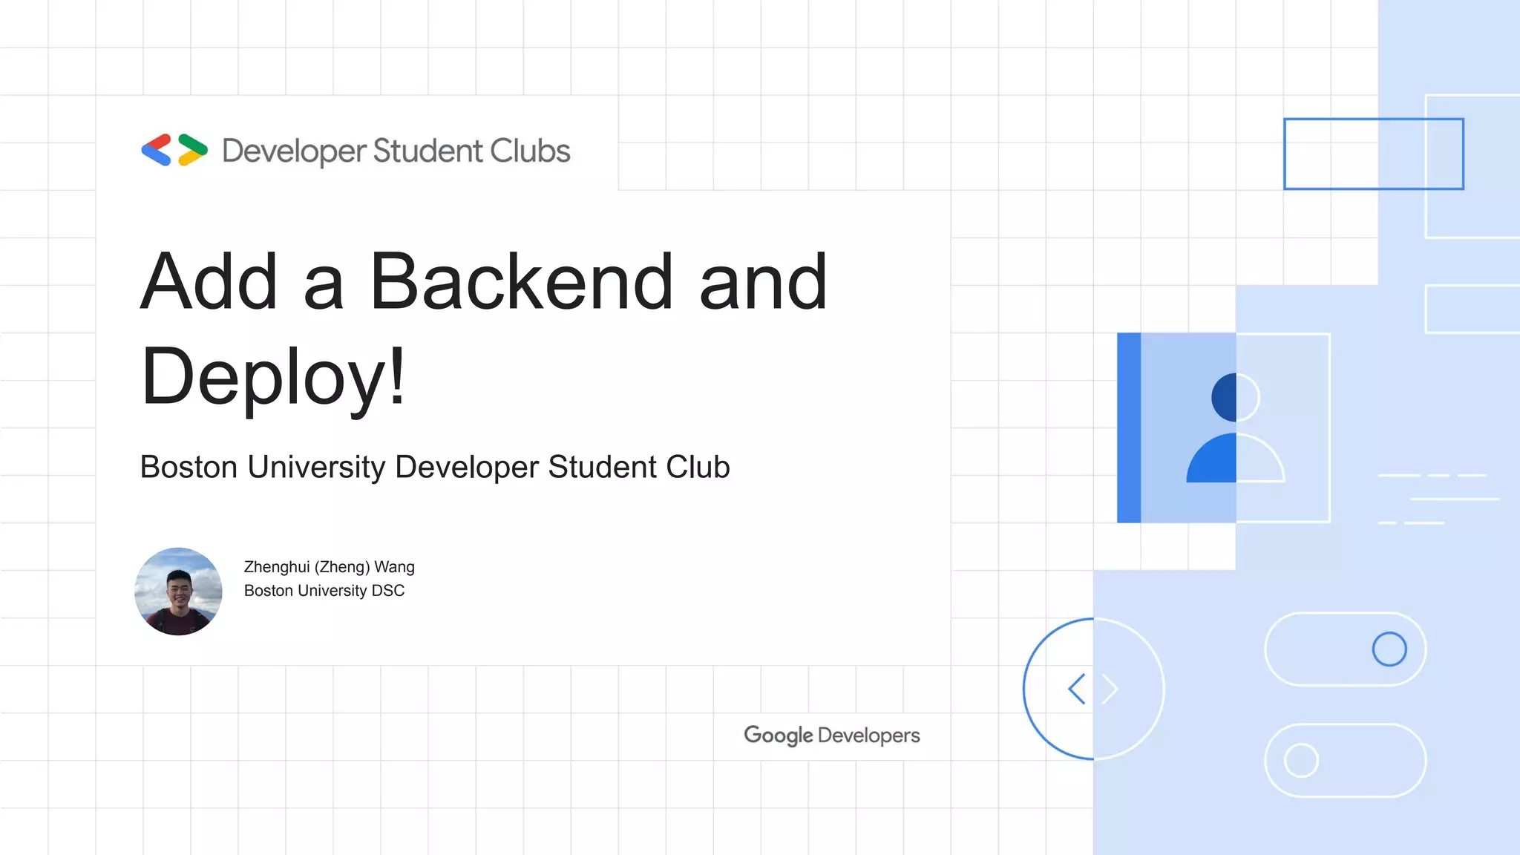Click the blue circle knob of upper toggle
Screen dimensions: 1520x855
(1389, 649)
